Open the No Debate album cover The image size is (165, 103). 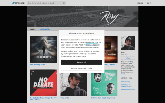(x=43, y=83)
